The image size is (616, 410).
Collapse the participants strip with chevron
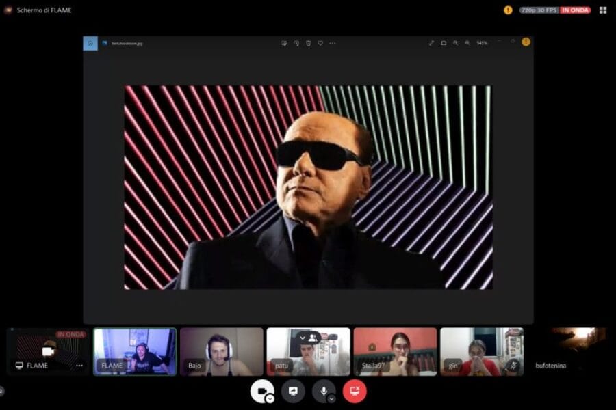coord(302,338)
